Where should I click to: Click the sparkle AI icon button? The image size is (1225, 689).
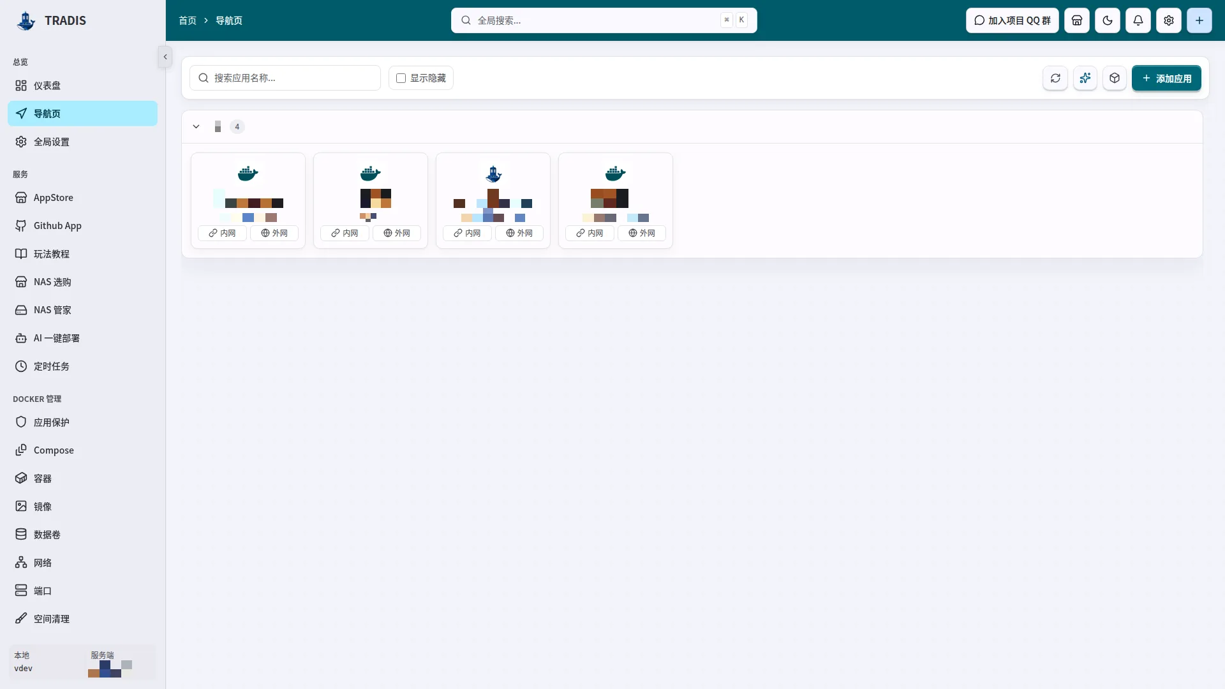click(1085, 78)
